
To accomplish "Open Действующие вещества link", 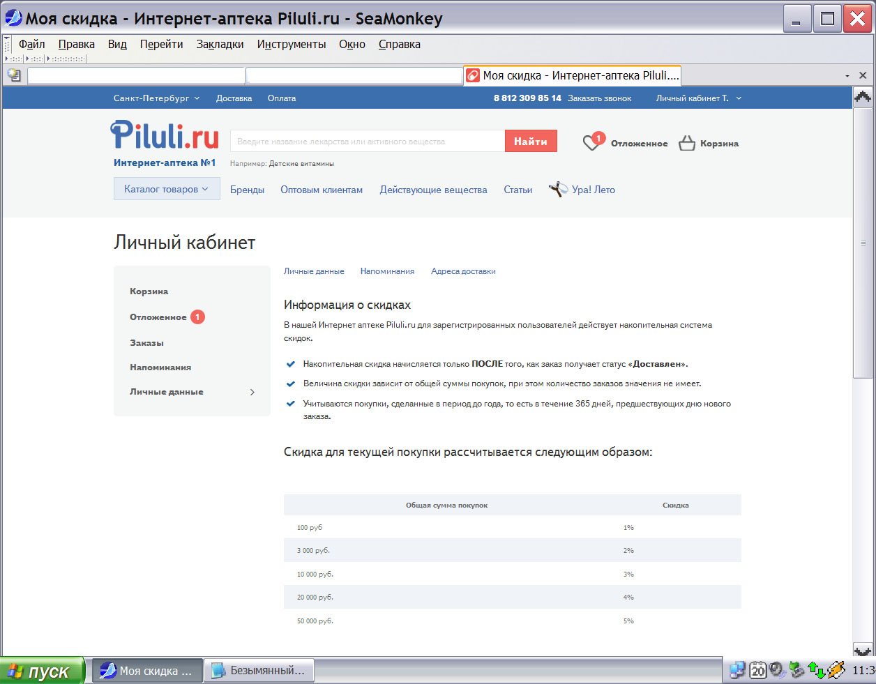I will point(433,190).
